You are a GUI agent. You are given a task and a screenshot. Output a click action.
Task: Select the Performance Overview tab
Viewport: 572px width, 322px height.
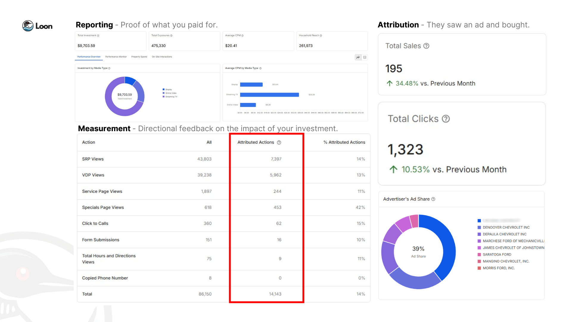(x=89, y=57)
